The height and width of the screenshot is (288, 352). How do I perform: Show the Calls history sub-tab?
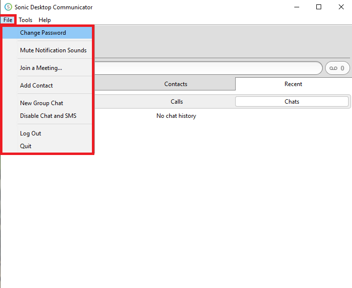[176, 102]
